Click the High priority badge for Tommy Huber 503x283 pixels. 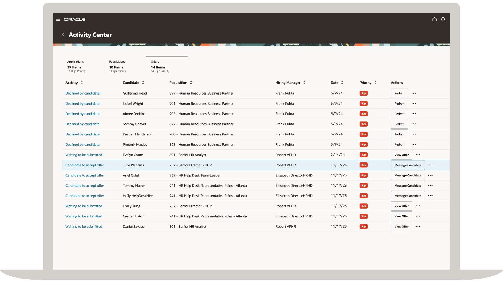(x=363, y=186)
